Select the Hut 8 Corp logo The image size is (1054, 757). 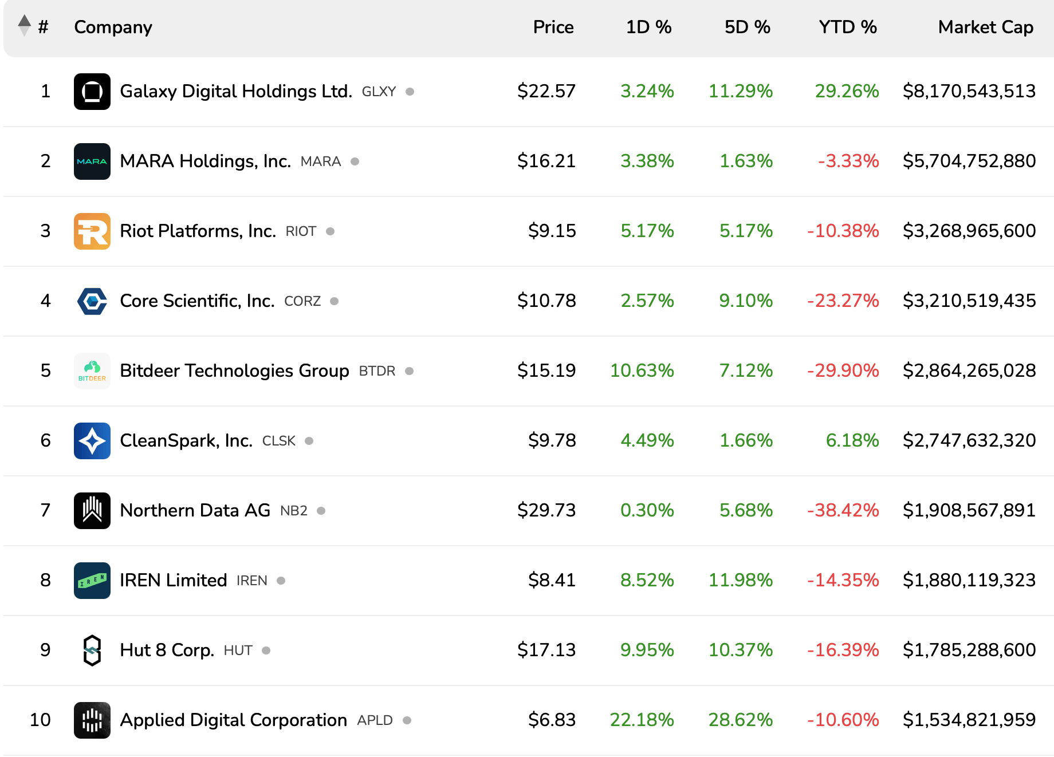pyautogui.click(x=92, y=650)
